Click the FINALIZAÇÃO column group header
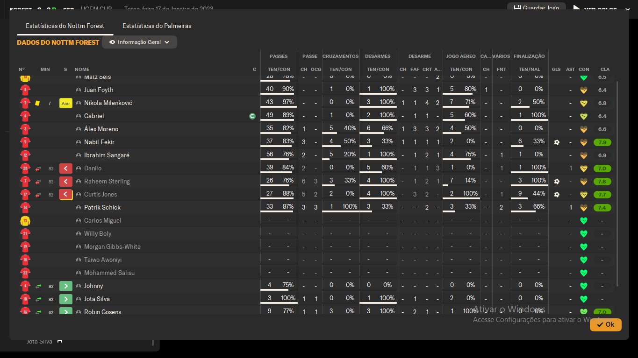This screenshot has width=638, height=358. pos(529,56)
